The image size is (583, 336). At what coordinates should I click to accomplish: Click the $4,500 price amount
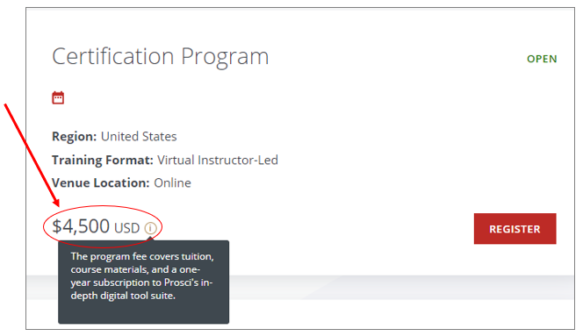click(81, 226)
